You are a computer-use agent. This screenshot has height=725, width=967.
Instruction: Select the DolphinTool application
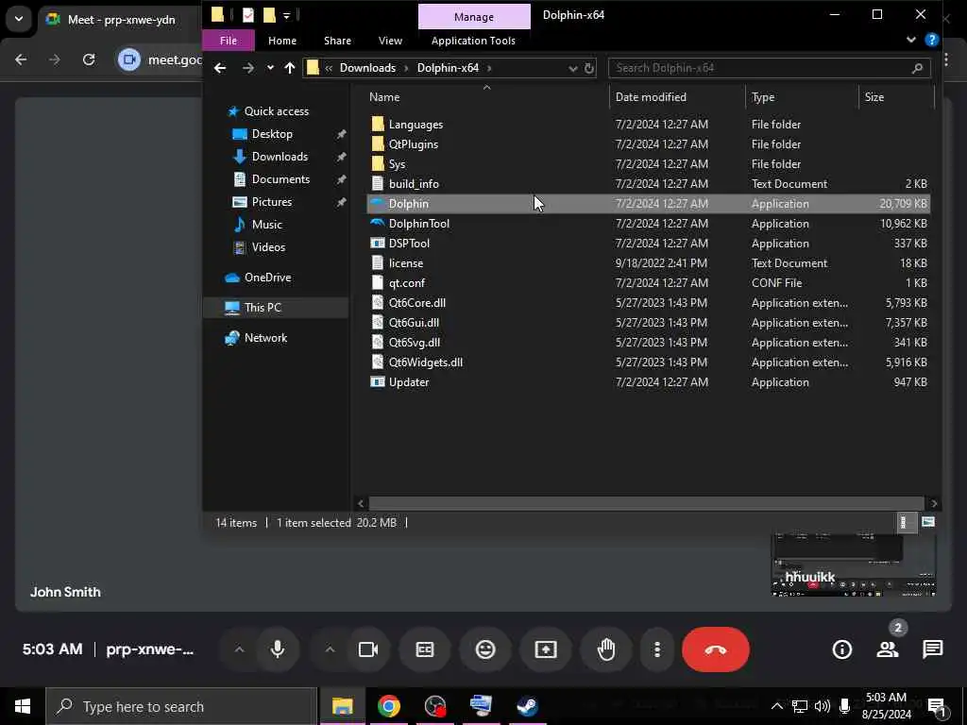click(x=648, y=224)
